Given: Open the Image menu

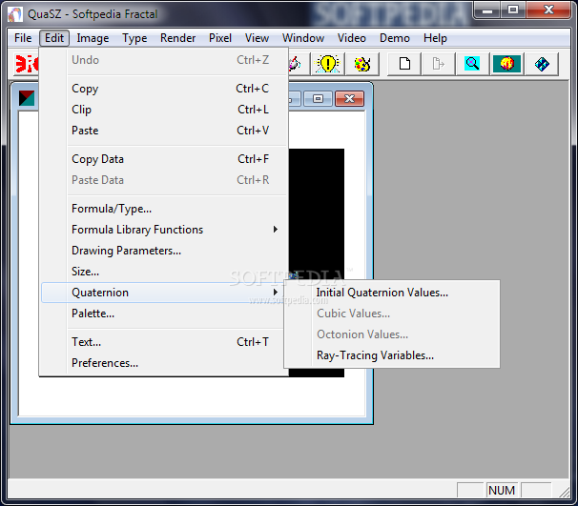Looking at the screenshot, I should pos(93,38).
